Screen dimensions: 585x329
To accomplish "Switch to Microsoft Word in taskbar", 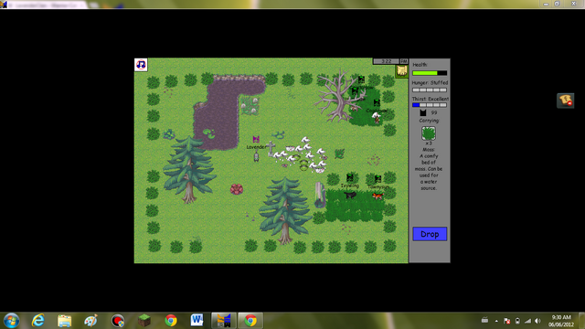I will point(197,321).
